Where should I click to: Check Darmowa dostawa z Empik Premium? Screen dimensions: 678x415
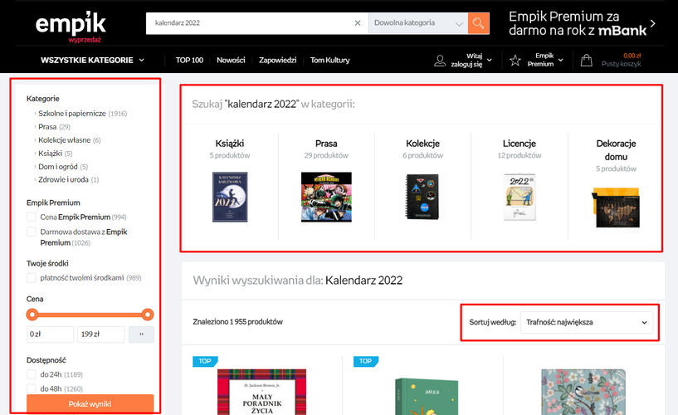[x=32, y=232]
